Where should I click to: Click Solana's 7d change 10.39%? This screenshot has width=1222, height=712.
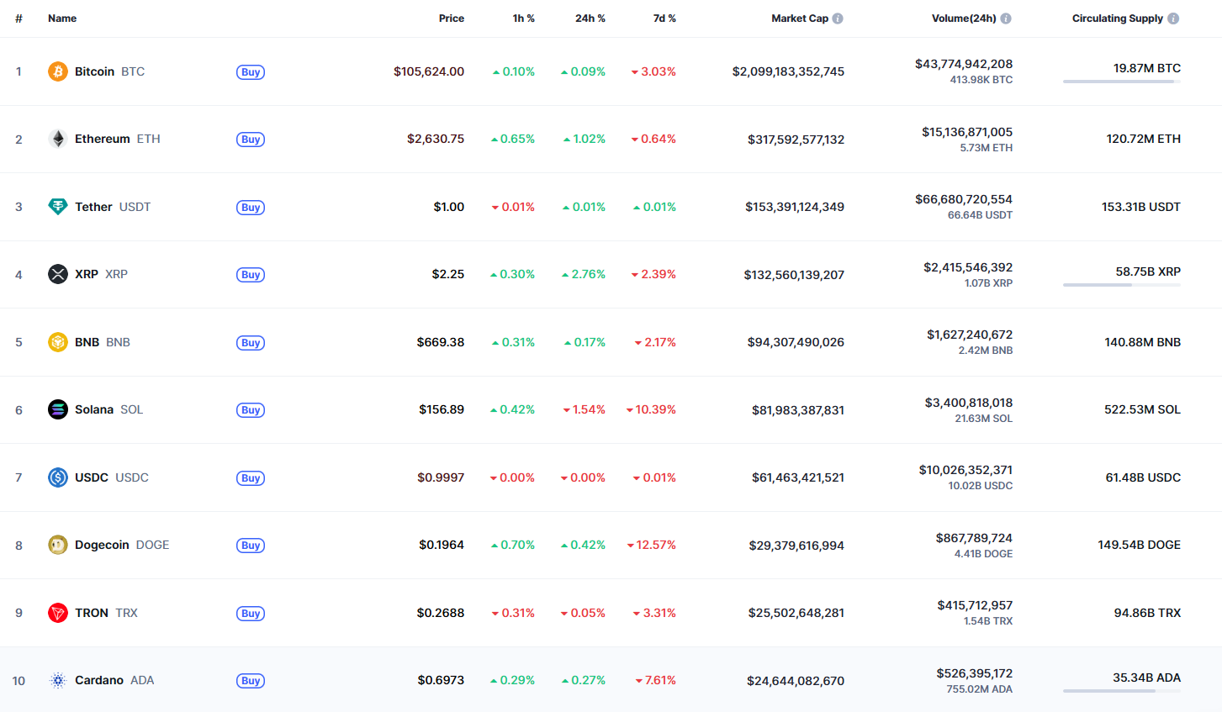[651, 409]
